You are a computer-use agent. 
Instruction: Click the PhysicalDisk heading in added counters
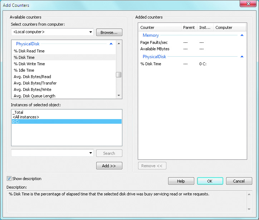point(154,57)
